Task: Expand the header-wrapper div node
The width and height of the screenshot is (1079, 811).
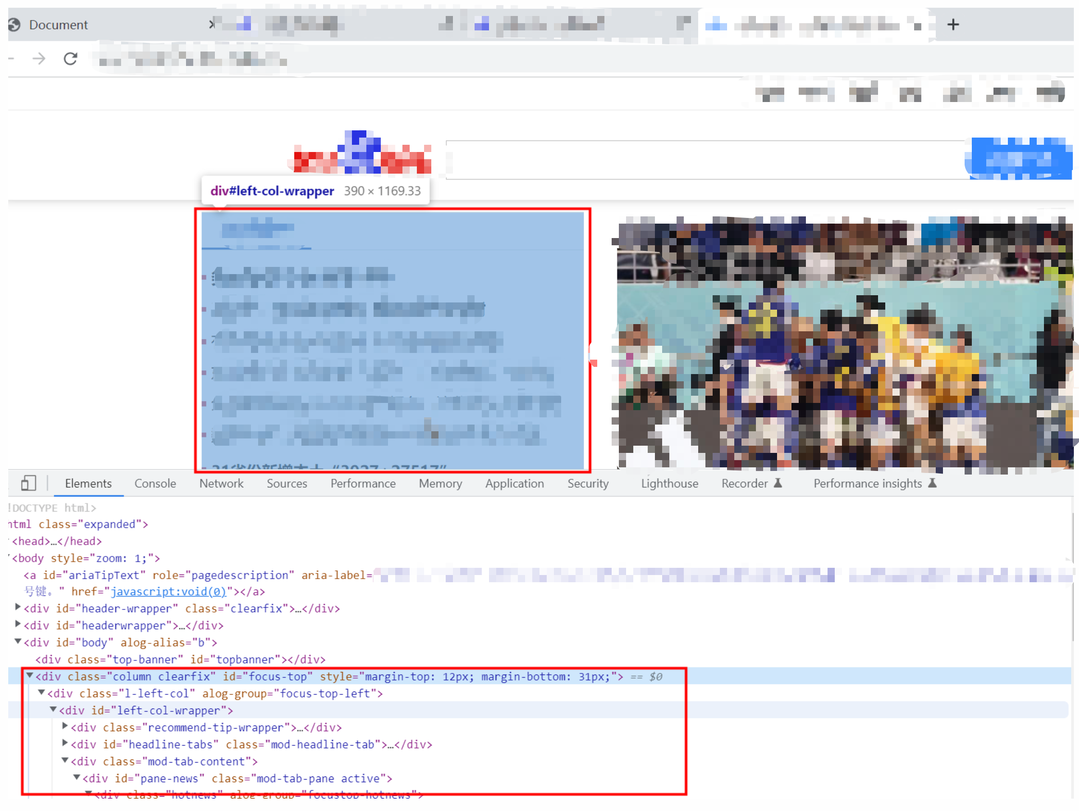Action: click(18, 608)
